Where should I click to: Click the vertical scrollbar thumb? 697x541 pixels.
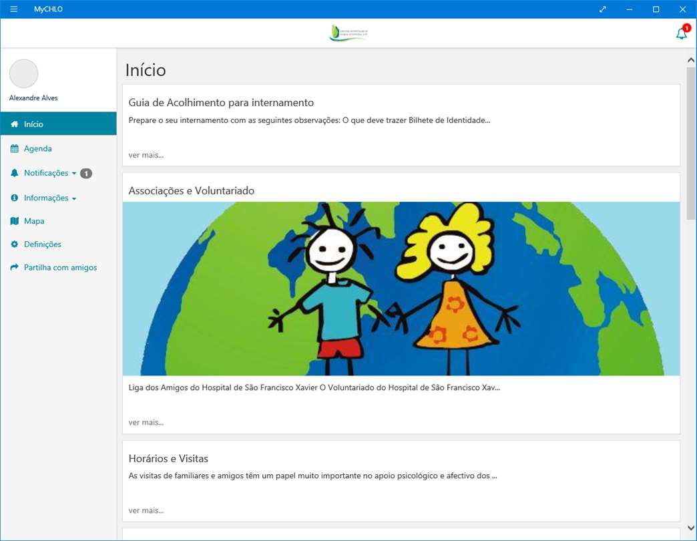691,143
